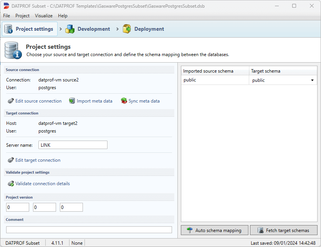Open the Target schema dropdown for public
This screenshot has height=247, width=321.
(312, 80)
